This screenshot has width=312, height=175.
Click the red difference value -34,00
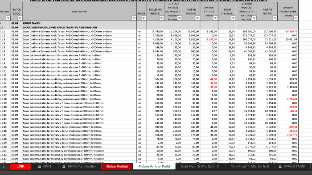point(209,83)
